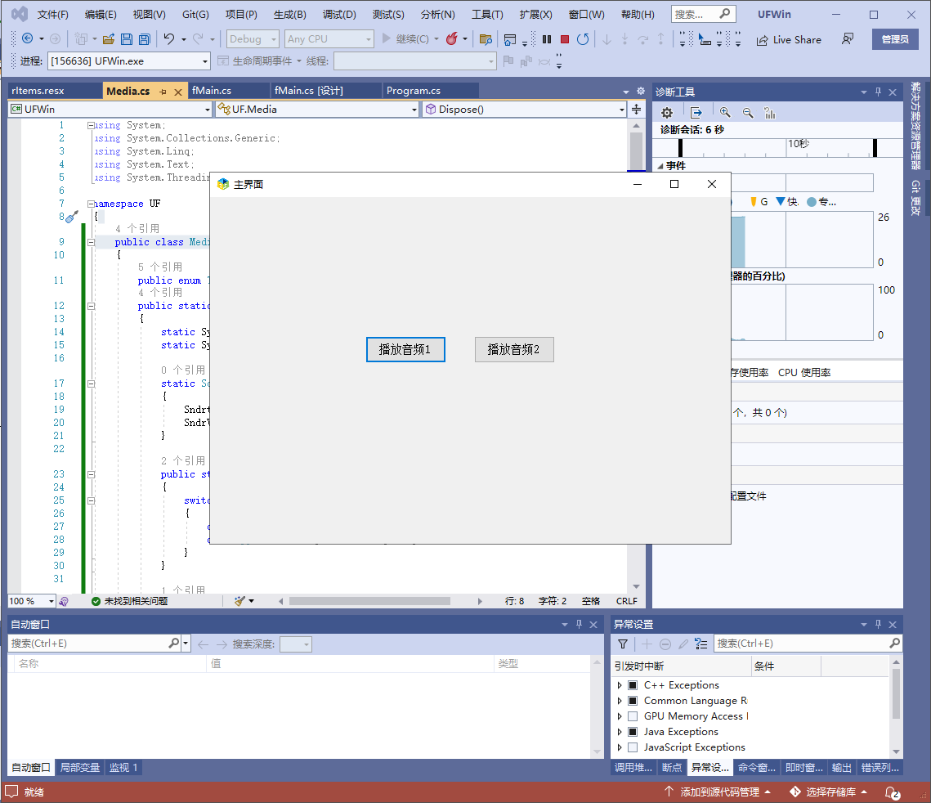This screenshot has width=931, height=803.
Task: Click the Navigate Backward icon
Action: tap(27, 38)
